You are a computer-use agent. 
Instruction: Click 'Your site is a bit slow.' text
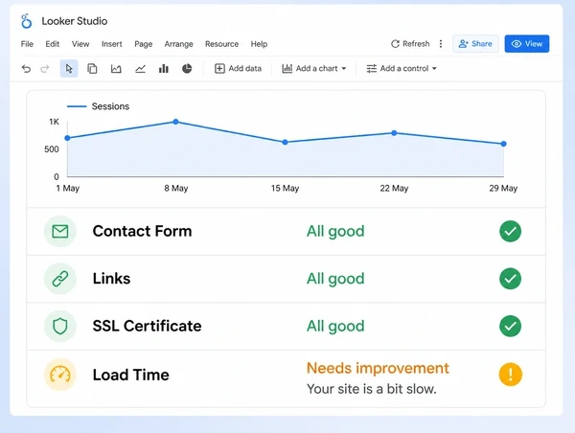[x=372, y=389]
